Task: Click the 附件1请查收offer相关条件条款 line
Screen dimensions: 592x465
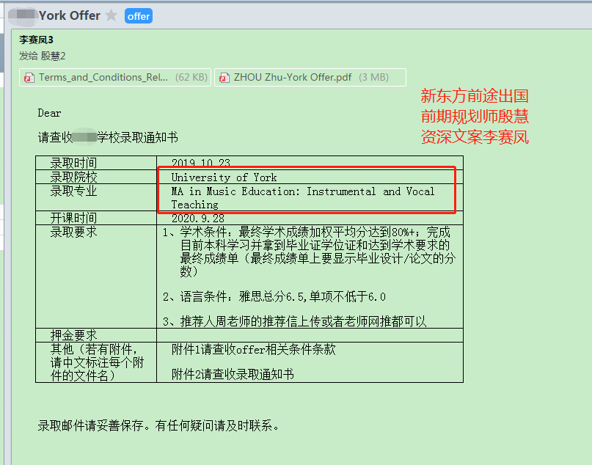Action: pos(253,350)
